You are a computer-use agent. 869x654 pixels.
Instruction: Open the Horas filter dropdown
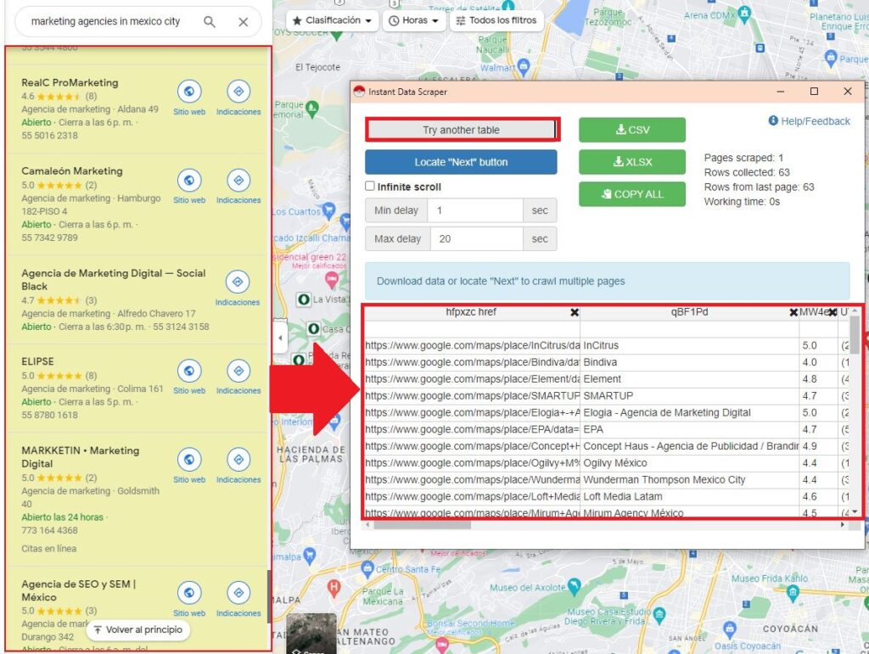click(414, 20)
